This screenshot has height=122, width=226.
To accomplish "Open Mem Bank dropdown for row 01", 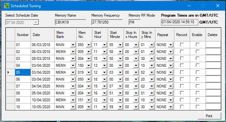I will pyautogui.click(x=73, y=45).
